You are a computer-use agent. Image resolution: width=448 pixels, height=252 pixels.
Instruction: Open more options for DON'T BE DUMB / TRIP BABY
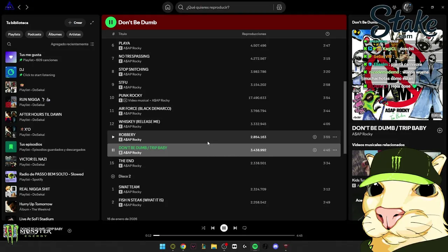tap(335, 150)
